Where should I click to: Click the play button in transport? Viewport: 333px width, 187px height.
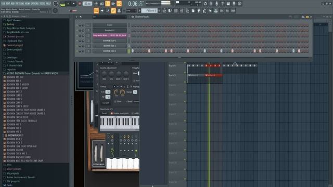[x=68, y=4]
